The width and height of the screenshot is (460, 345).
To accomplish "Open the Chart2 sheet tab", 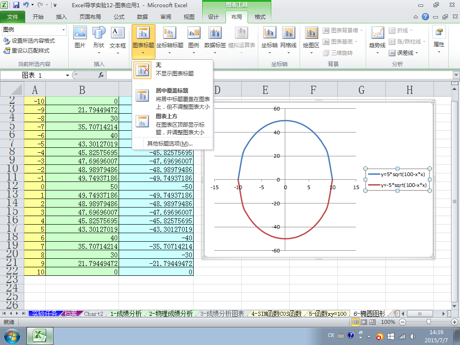I will coord(93,314).
